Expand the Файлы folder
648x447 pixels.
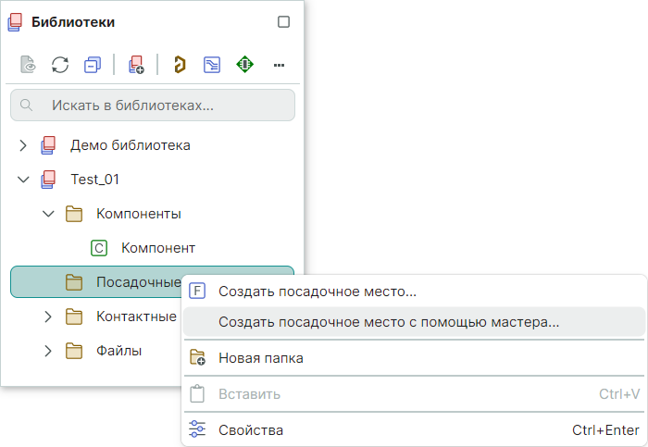[x=49, y=351]
